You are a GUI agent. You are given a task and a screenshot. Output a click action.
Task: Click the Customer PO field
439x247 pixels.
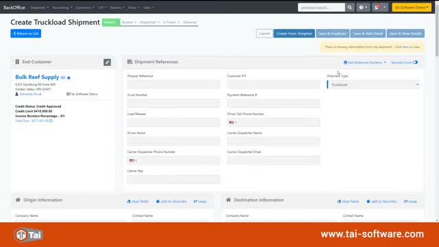tap(273, 84)
